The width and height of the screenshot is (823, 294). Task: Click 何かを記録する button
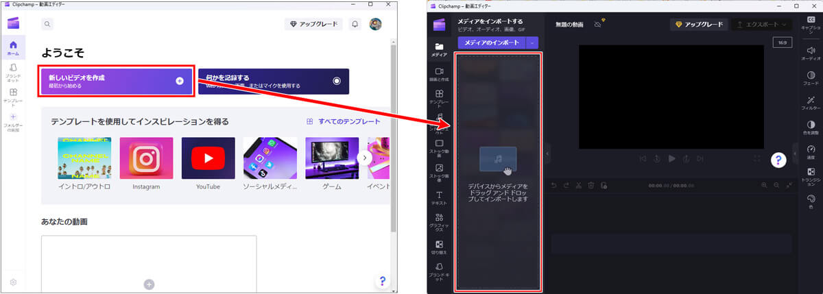point(274,81)
